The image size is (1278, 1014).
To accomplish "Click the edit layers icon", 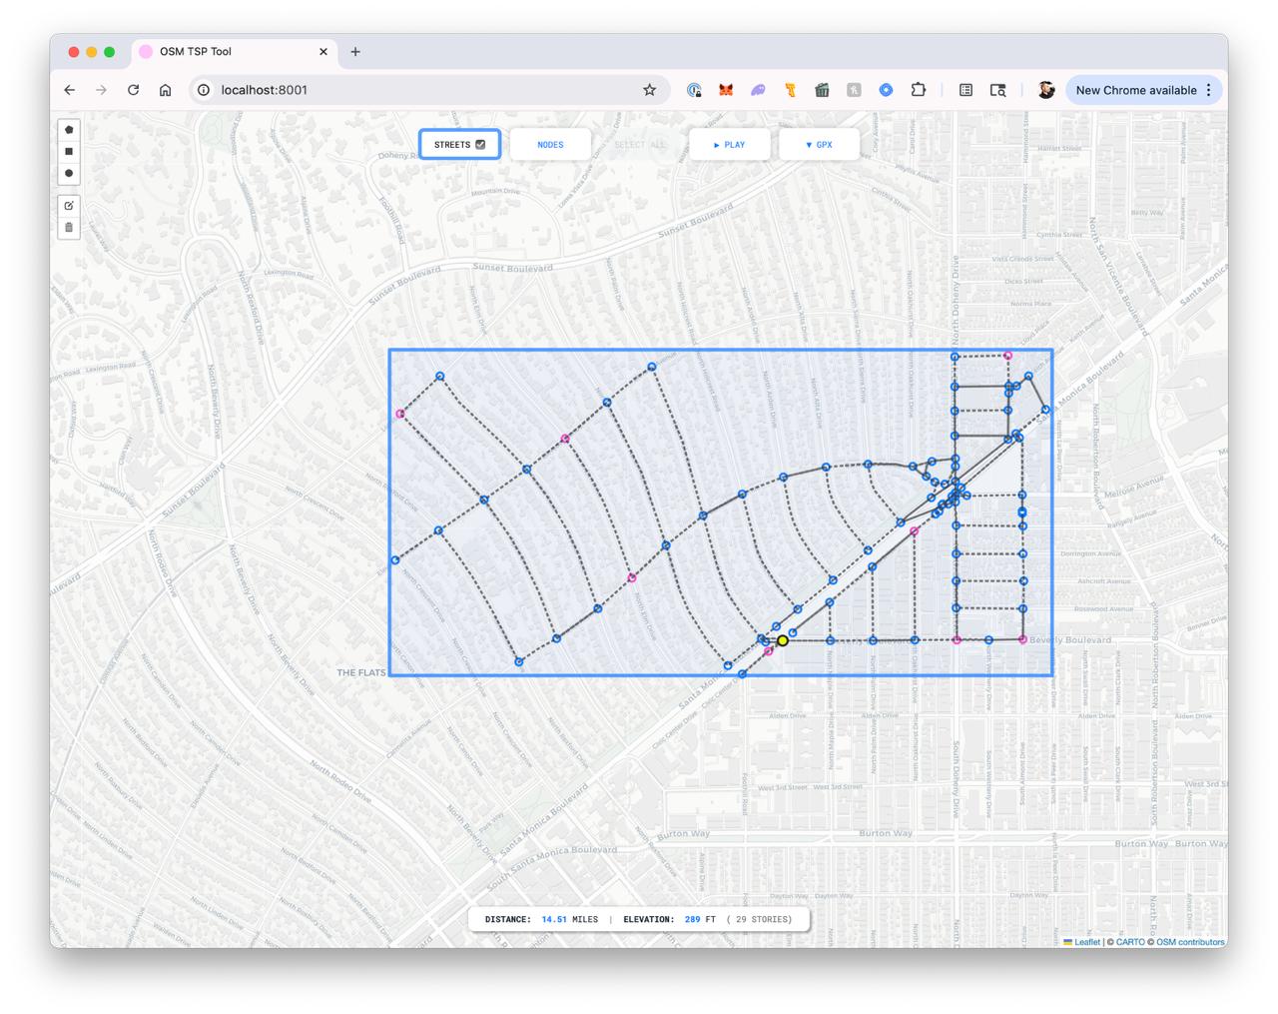I will 69,206.
